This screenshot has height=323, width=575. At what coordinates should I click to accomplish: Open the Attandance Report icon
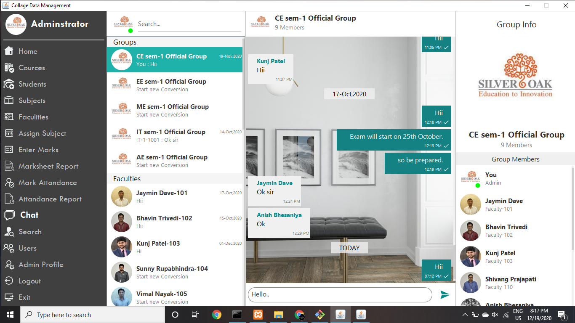(9, 199)
